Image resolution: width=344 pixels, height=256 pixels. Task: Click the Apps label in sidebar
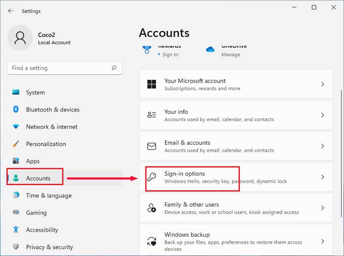tap(33, 161)
